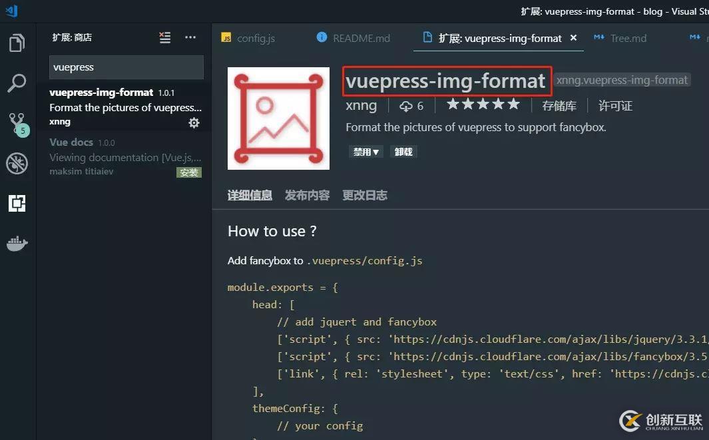Close the vuepress-img-format extension tab

point(573,38)
